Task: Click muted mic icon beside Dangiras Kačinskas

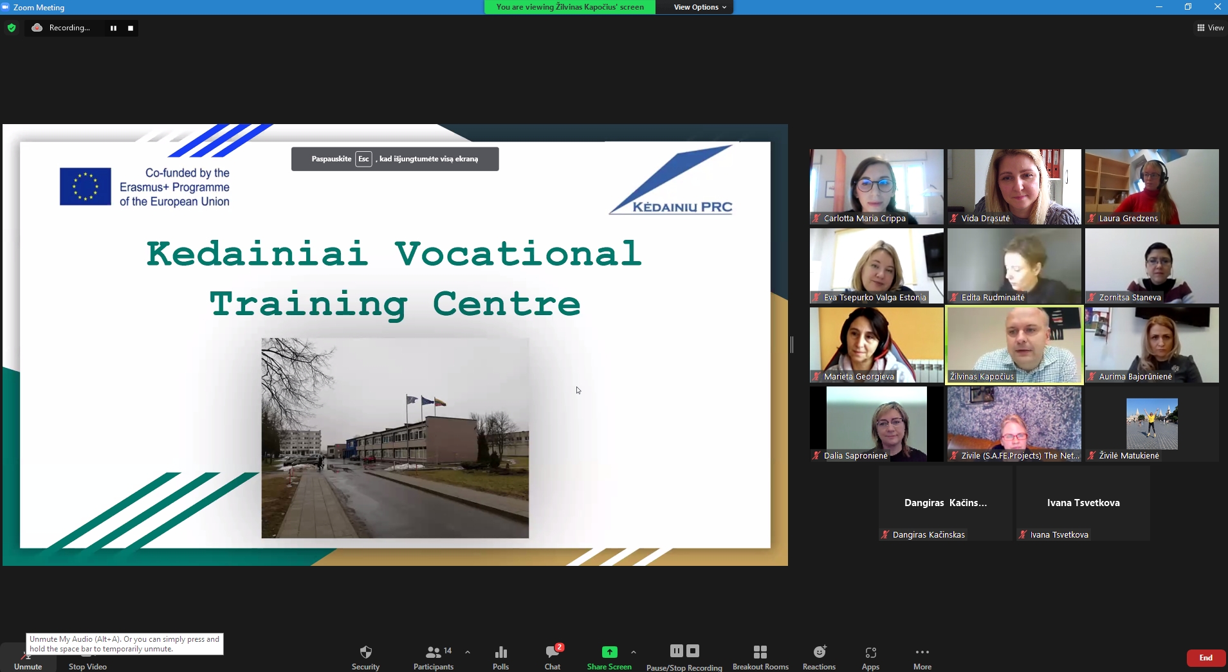Action: (x=885, y=535)
